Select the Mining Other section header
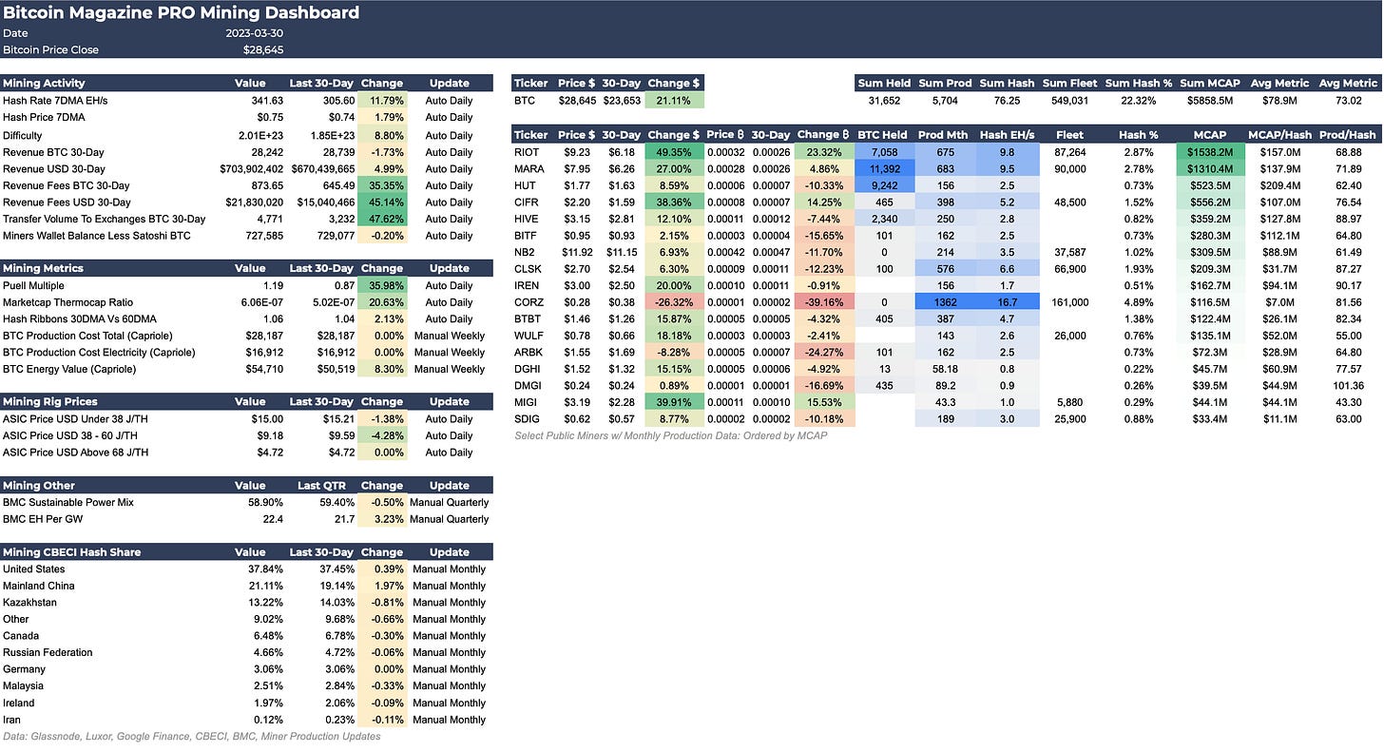 point(39,485)
